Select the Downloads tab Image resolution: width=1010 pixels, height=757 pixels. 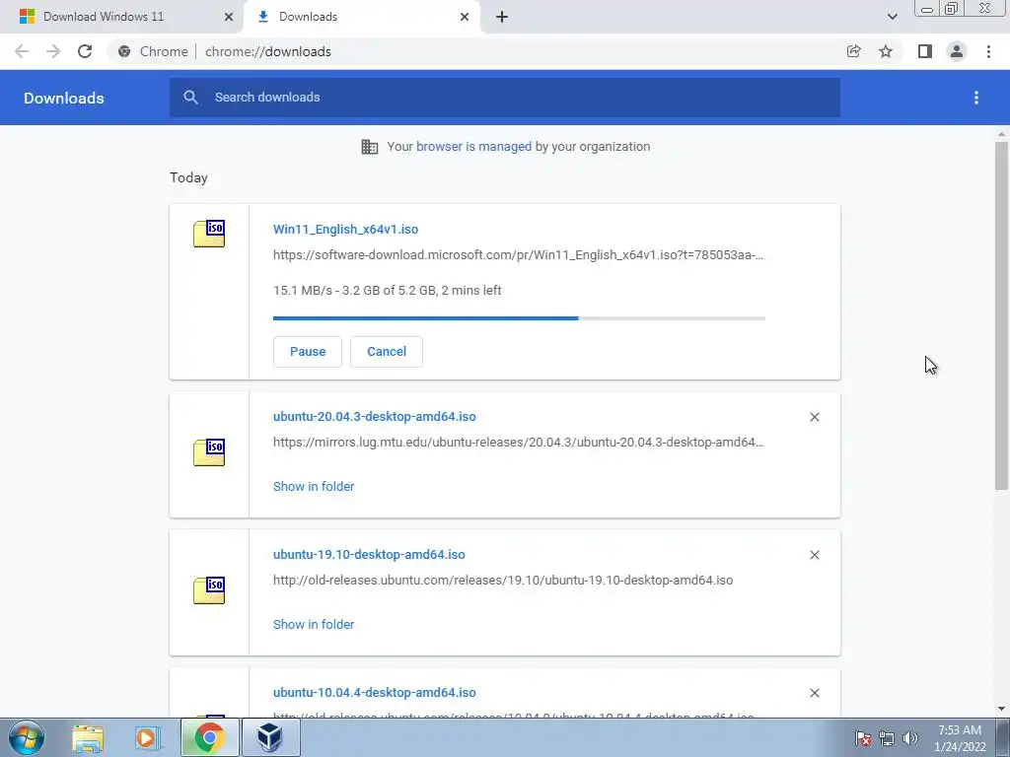tap(362, 17)
